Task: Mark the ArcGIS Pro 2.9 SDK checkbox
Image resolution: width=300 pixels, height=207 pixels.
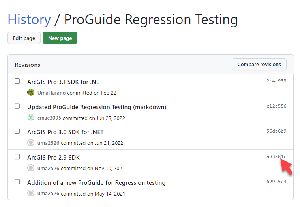Action: 17,157
